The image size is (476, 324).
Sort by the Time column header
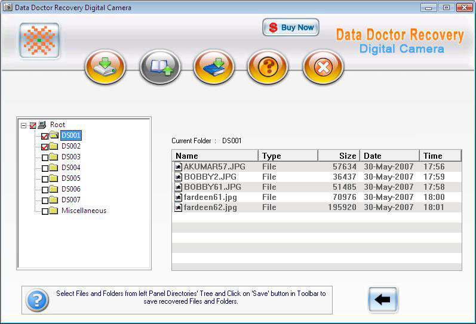point(440,156)
